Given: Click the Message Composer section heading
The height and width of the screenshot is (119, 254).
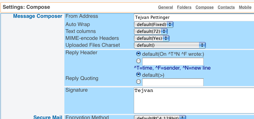Looking at the screenshot, I should [x=38, y=16].
